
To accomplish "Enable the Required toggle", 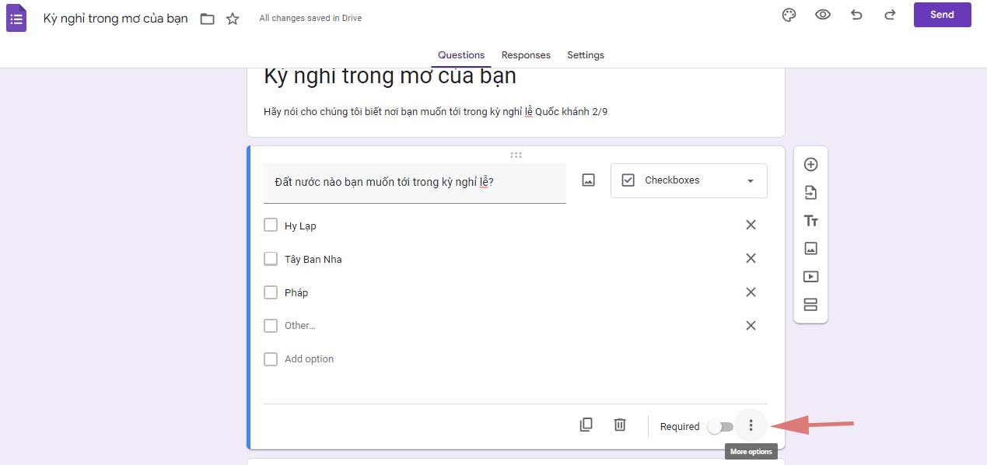I will point(719,426).
